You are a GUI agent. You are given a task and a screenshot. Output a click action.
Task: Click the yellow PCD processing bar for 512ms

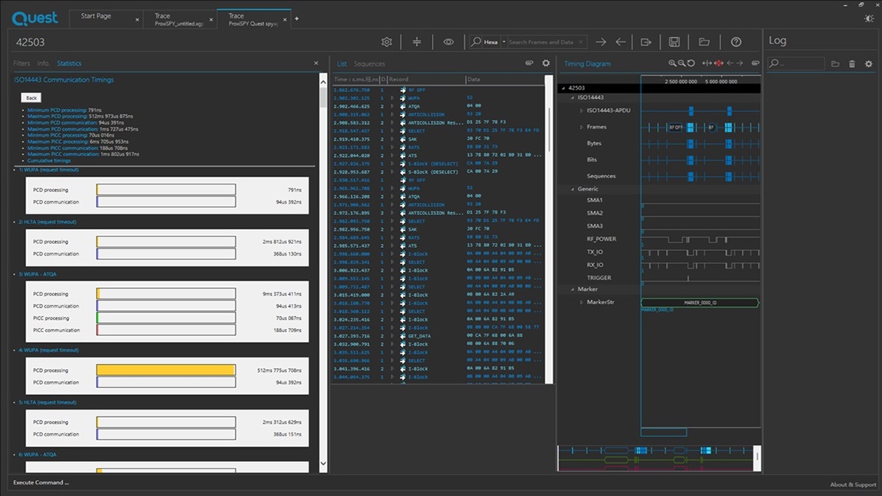pos(166,370)
